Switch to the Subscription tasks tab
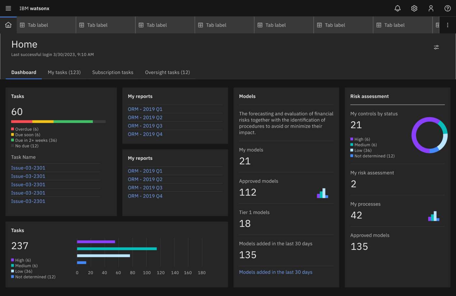The height and width of the screenshot is (296, 456). [113, 72]
